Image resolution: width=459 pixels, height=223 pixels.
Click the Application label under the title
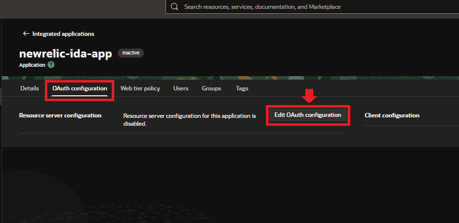pos(32,65)
